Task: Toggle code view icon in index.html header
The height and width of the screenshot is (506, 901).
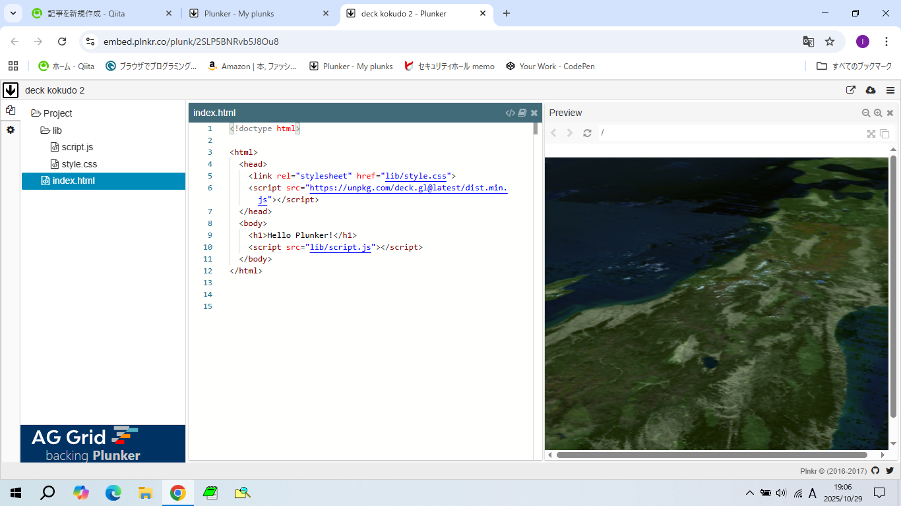Action: coord(510,113)
